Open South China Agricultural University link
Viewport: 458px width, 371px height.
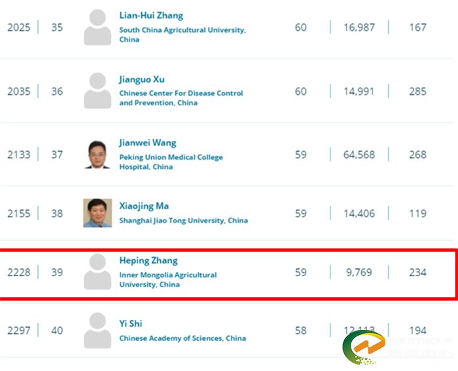(x=183, y=35)
